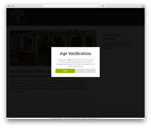Decline age verification with NO button
Screen dimensions: 151x128
[86, 71]
